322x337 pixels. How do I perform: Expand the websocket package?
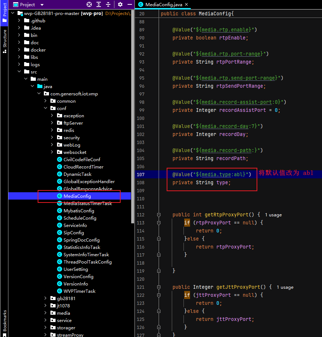tap(52, 152)
